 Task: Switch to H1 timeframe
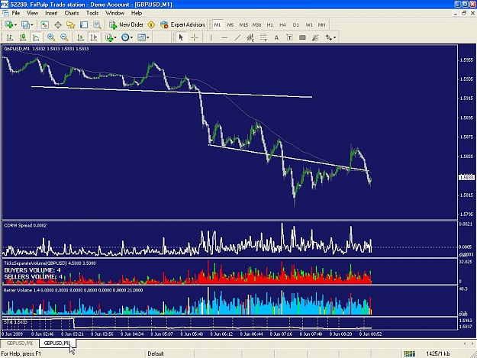(270, 25)
